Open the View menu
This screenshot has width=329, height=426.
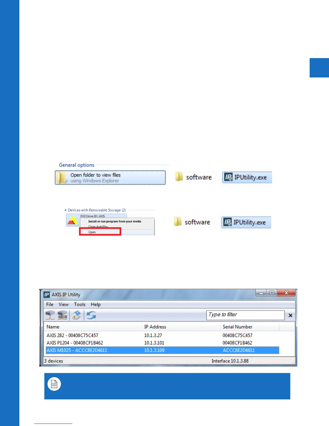coord(63,304)
